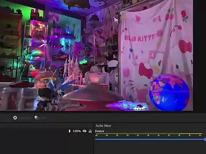Screen dimensions: 206x154
Task: Click the Device audio source label
Action: coord(100,131)
